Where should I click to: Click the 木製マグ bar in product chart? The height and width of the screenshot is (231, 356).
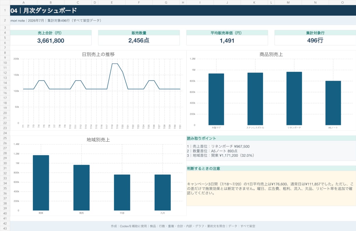[x=216, y=99]
